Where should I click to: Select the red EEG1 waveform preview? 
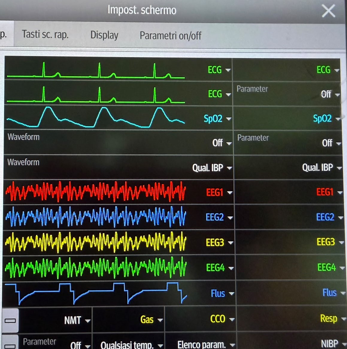[x=96, y=192]
